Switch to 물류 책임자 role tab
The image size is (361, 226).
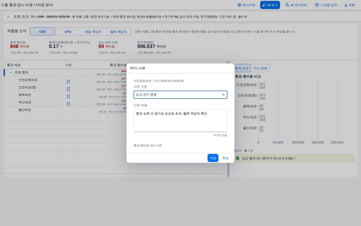[x=119, y=32]
